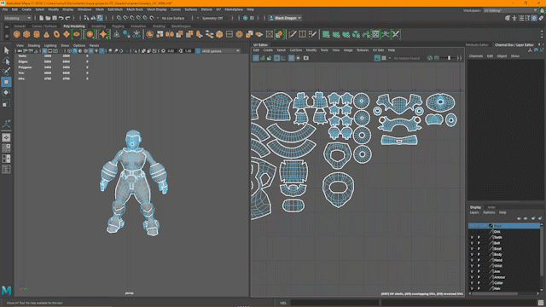Open the Options menu in Layer Editor
The height and width of the screenshot is (307, 546).
(489, 212)
